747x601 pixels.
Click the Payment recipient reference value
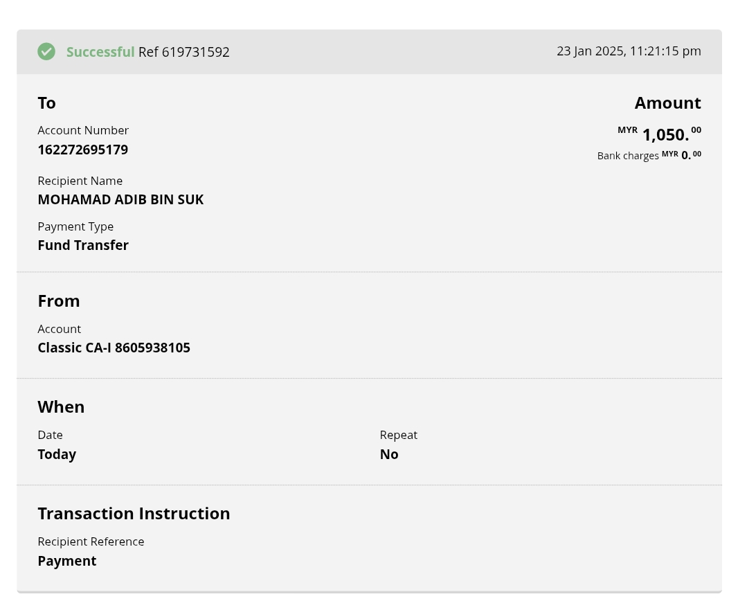click(x=67, y=561)
